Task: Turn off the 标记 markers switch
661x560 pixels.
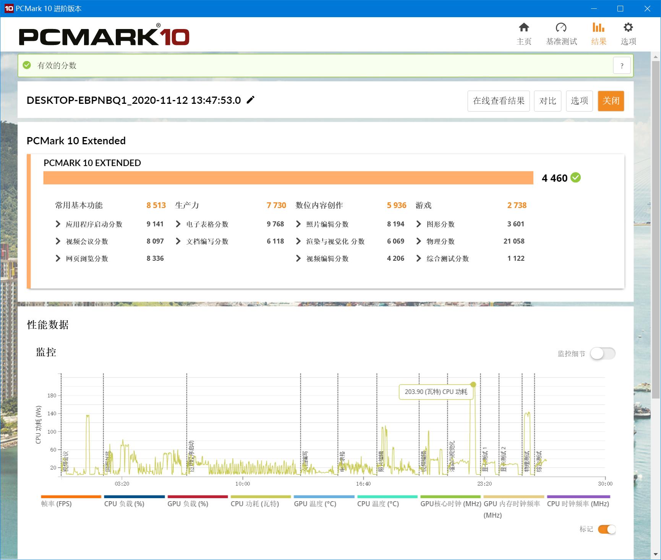Action: click(x=607, y=529)
